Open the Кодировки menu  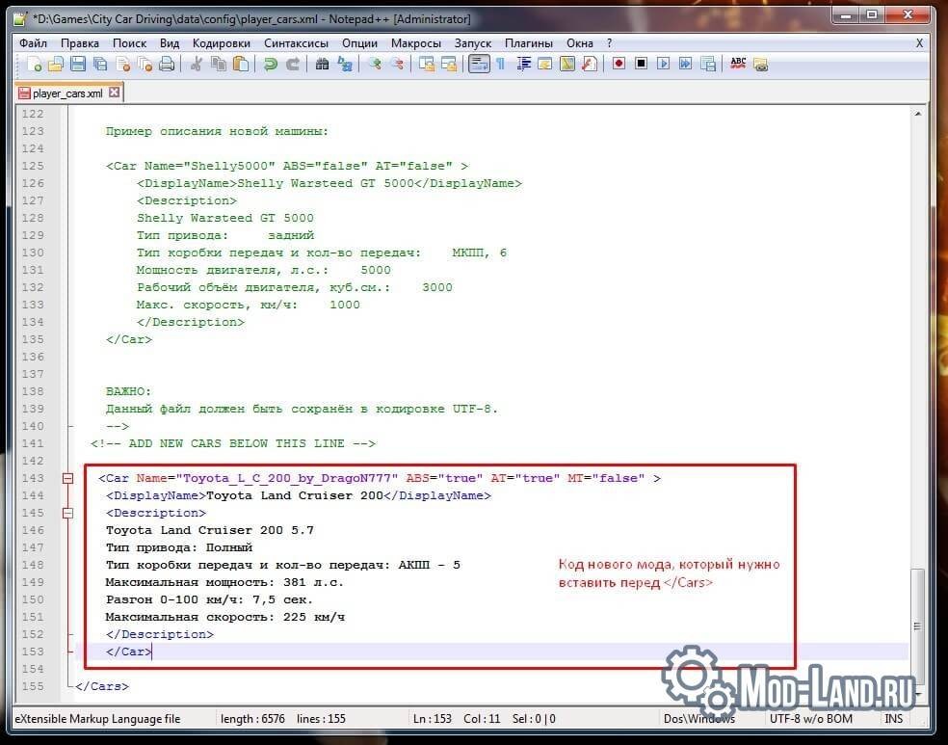coord(222,43)
